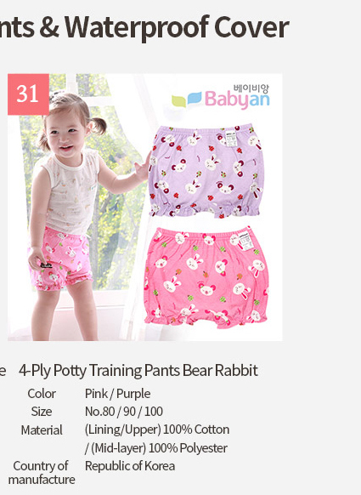Click the Babyan brand logo
The image size is (361, 495).
[x=221, y=96]
